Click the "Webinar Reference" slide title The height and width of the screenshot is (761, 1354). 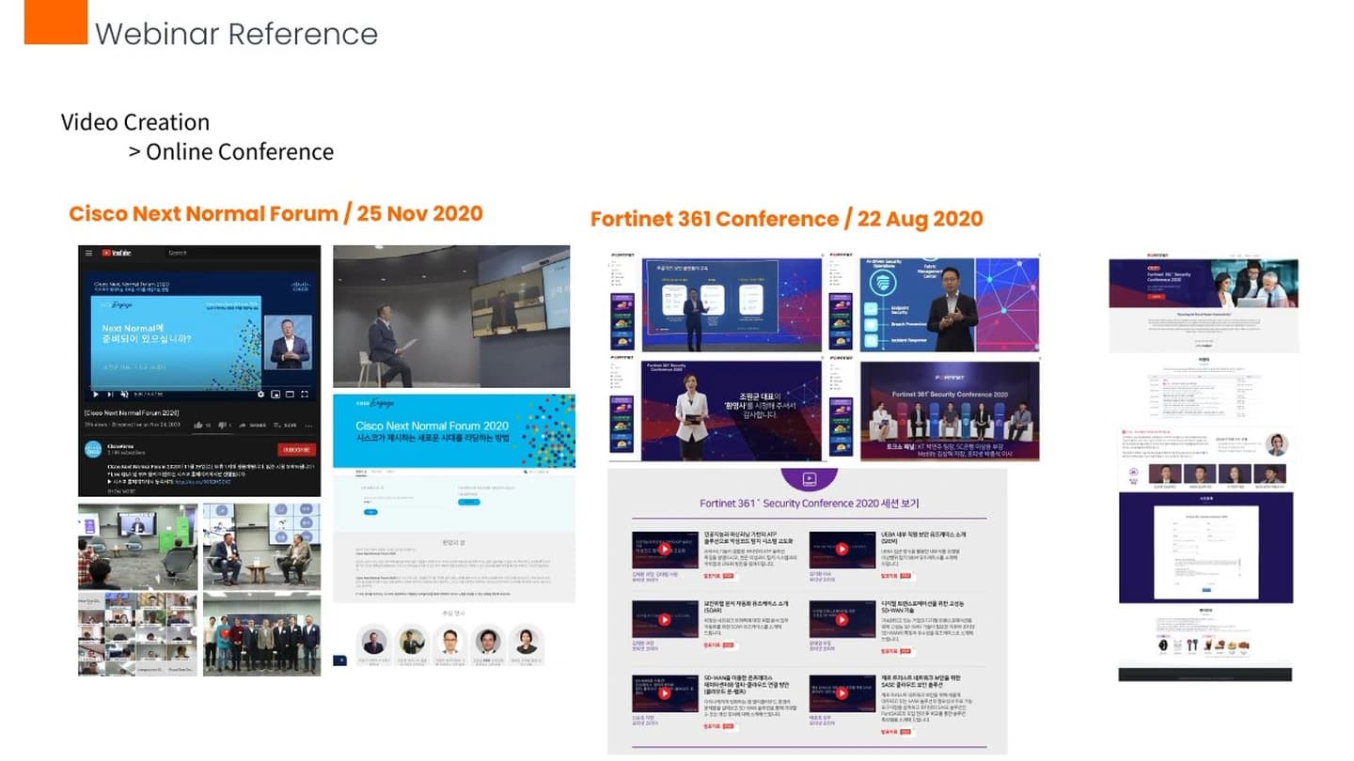236,34
